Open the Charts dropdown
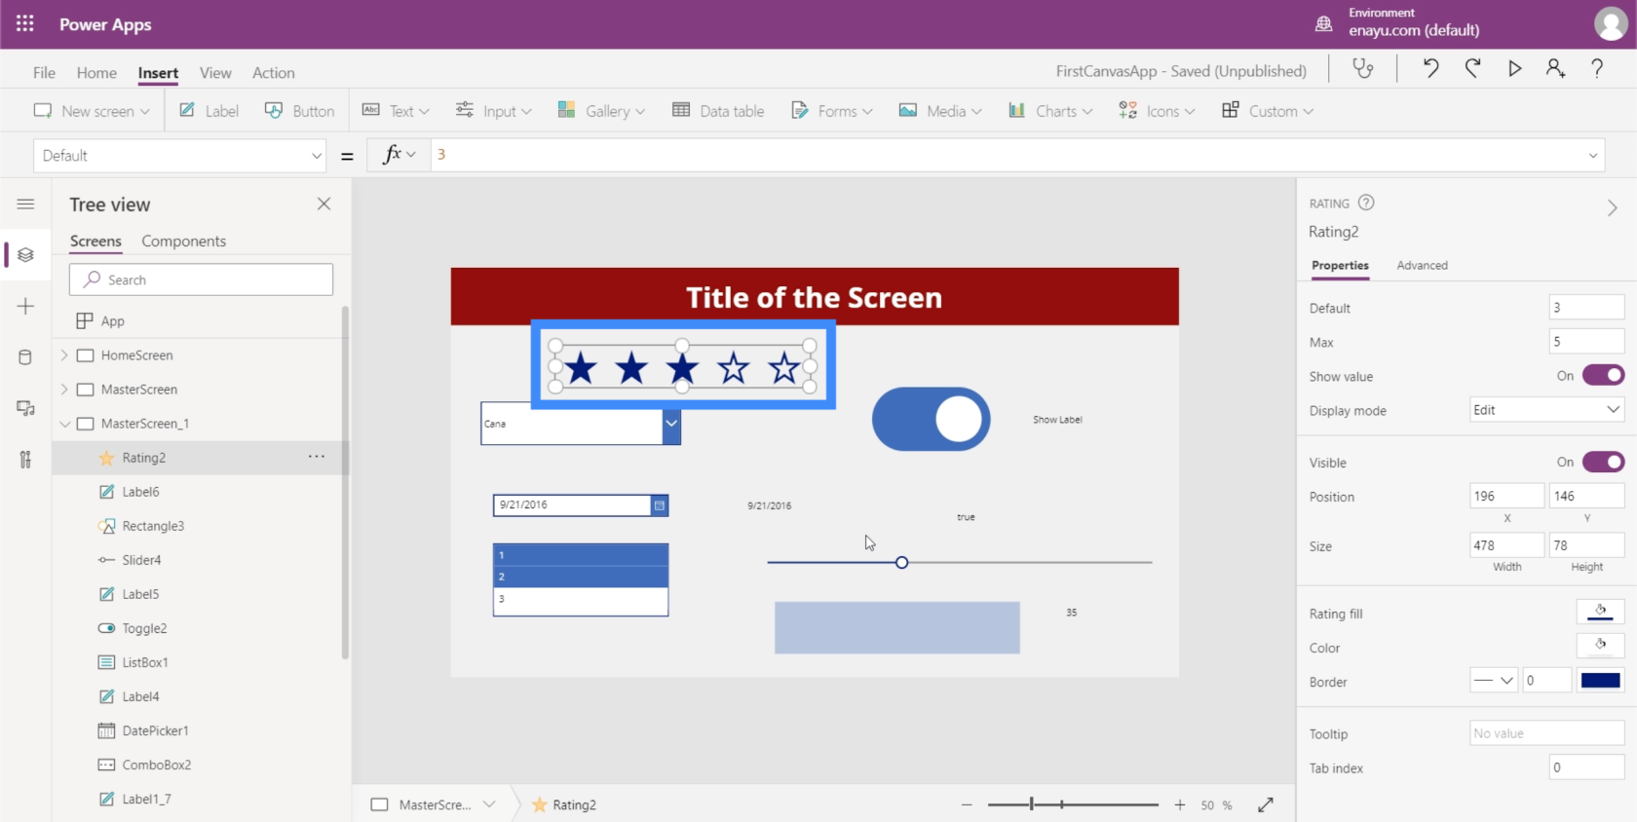The image size is (1637, 822). tap(1050, 111)
